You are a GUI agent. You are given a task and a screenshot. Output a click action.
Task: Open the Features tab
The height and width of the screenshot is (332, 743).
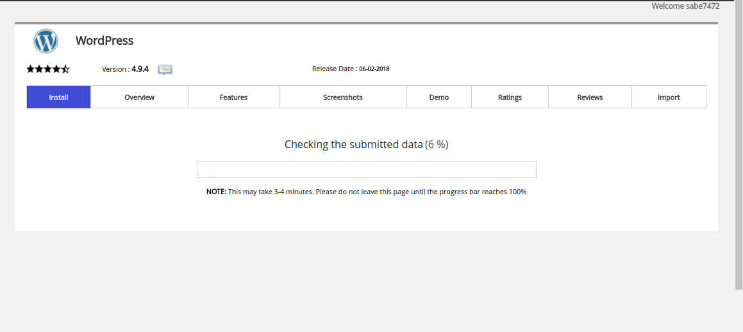click(233, 97)
